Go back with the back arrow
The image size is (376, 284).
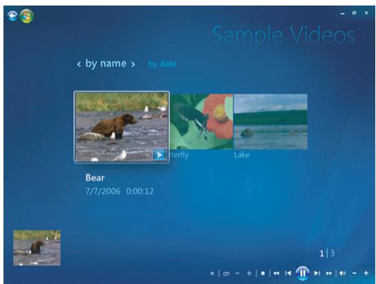pos(12,16)
